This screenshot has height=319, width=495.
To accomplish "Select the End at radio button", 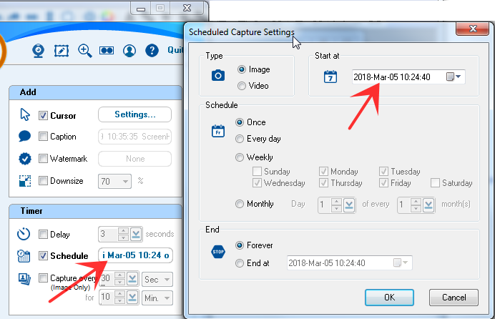I will (x=240, y=263).
